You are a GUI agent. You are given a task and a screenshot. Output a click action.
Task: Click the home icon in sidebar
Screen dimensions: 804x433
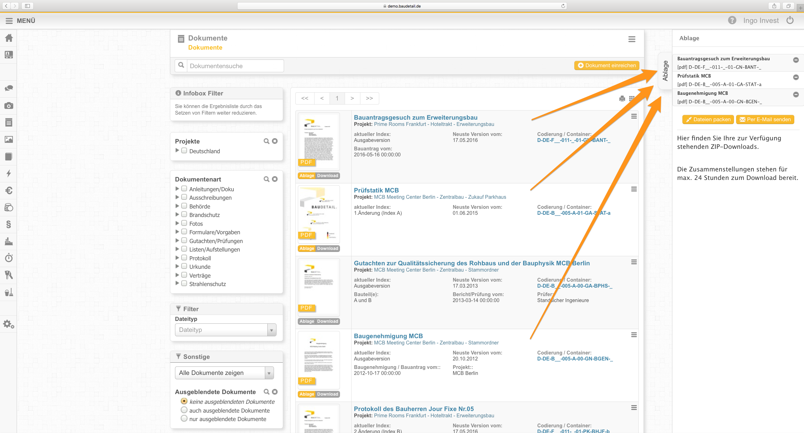pos(9,38)
